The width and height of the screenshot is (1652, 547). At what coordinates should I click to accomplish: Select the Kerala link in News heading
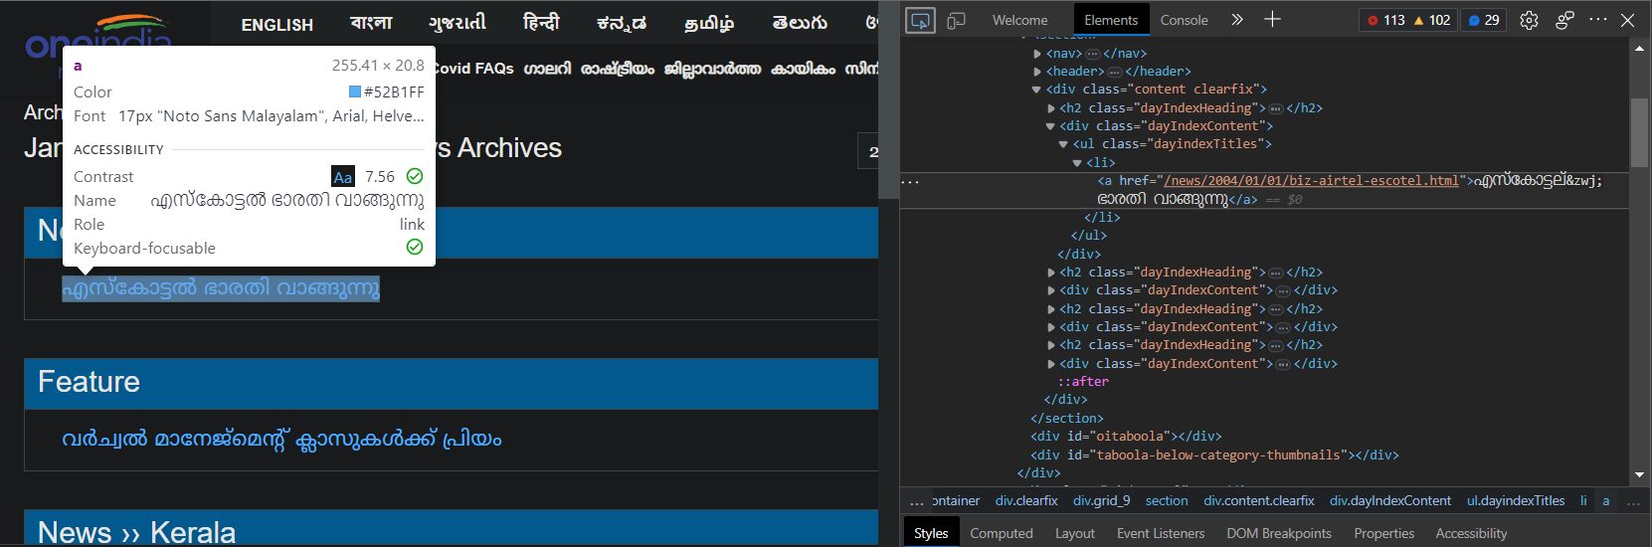(193, 532)
